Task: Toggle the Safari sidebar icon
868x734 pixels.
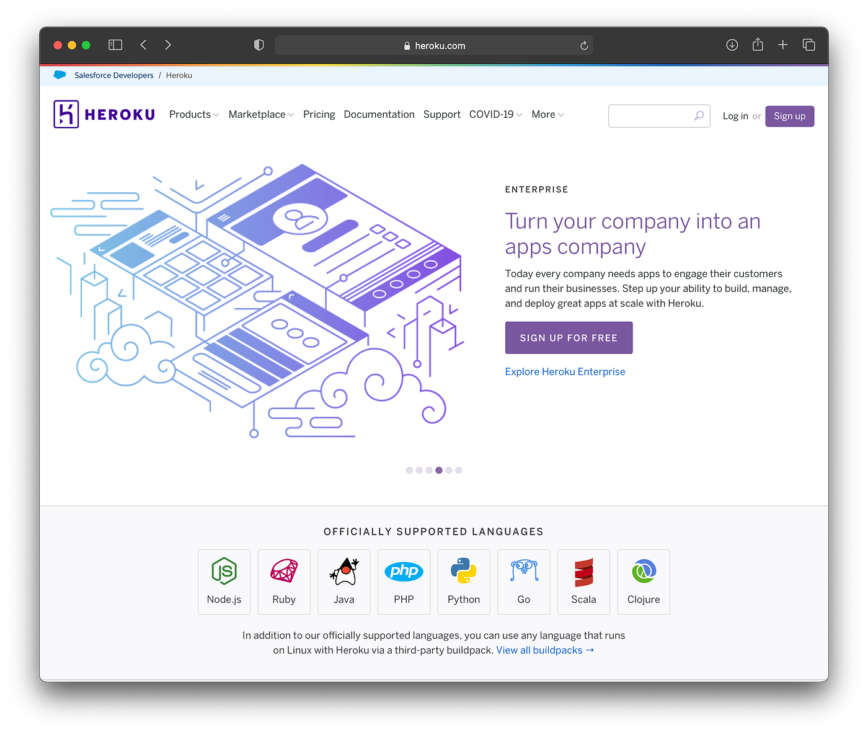Action: click(115, 45)
